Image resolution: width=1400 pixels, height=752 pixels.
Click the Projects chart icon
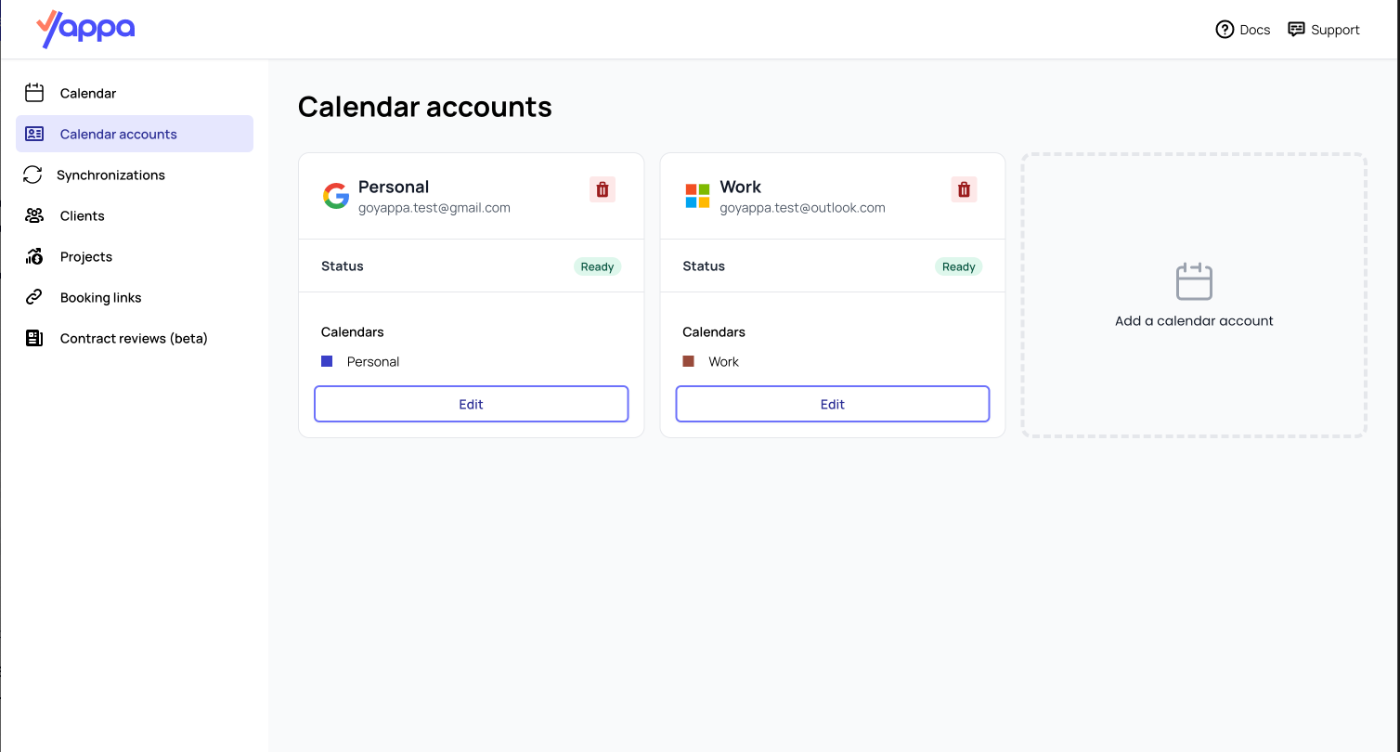pos(34,256)
